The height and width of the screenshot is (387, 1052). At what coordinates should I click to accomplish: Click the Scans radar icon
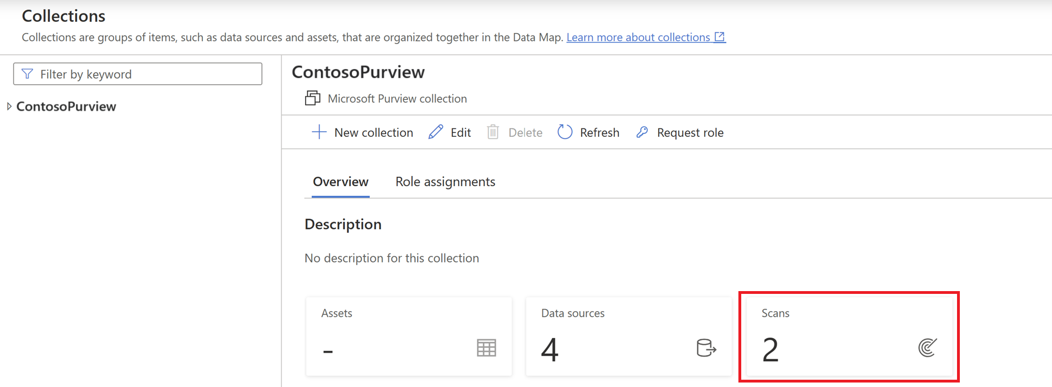[x=927, y=348]
